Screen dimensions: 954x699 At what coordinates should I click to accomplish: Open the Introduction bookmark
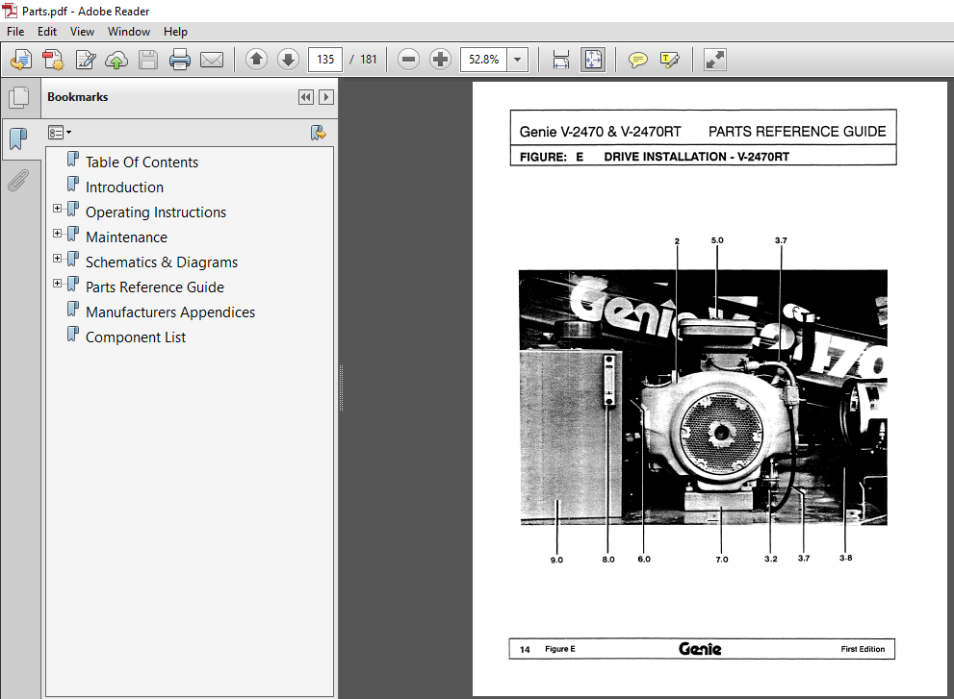[x=125, y=187]
